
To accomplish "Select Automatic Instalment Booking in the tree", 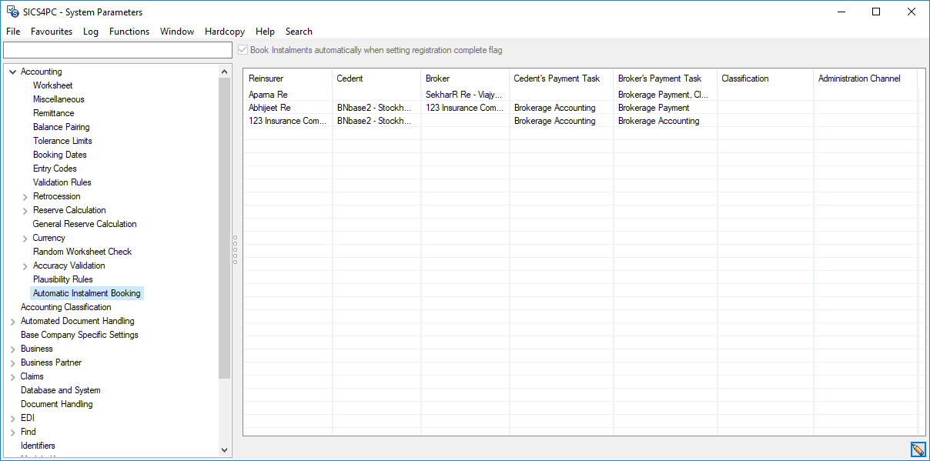I will pos(86,293).
